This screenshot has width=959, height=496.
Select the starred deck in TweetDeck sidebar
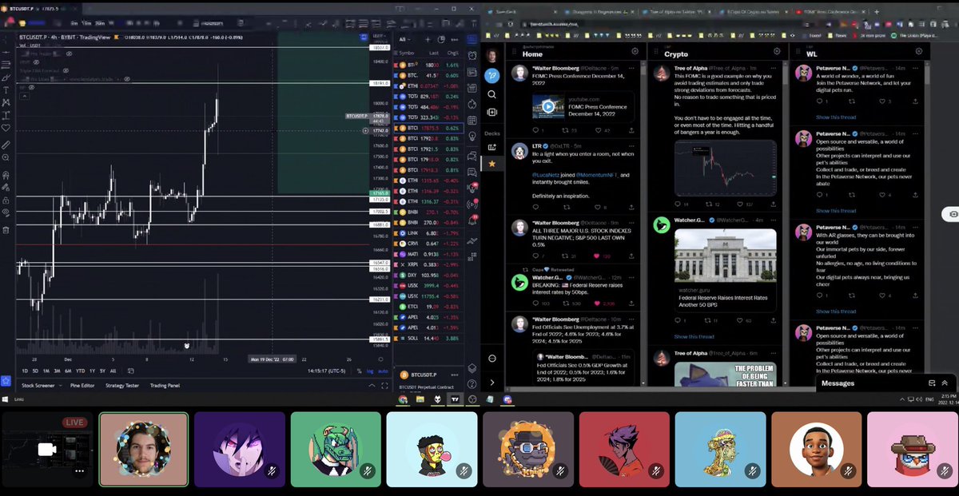[x=492, y=164]
